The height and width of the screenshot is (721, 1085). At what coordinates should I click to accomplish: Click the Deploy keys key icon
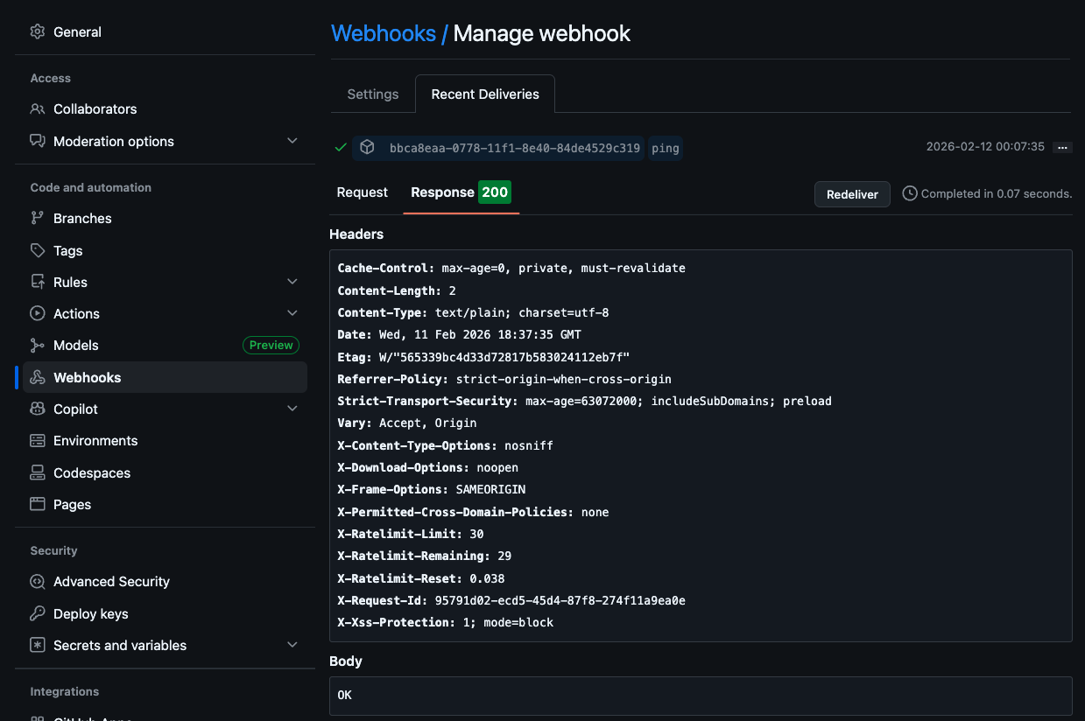pos(37,614)
